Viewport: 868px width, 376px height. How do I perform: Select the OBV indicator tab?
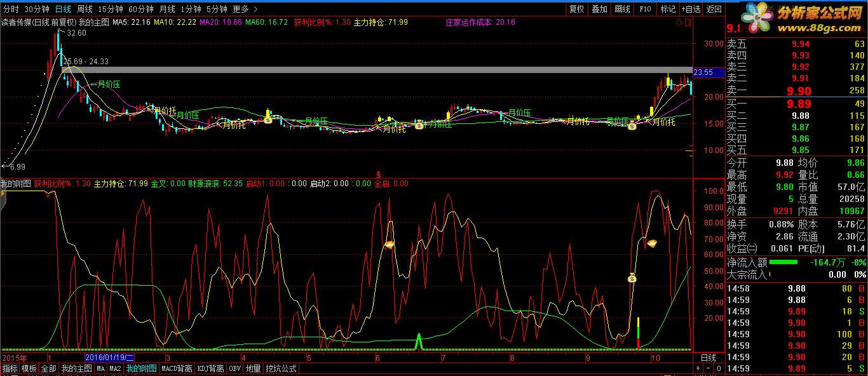(236, 368)
